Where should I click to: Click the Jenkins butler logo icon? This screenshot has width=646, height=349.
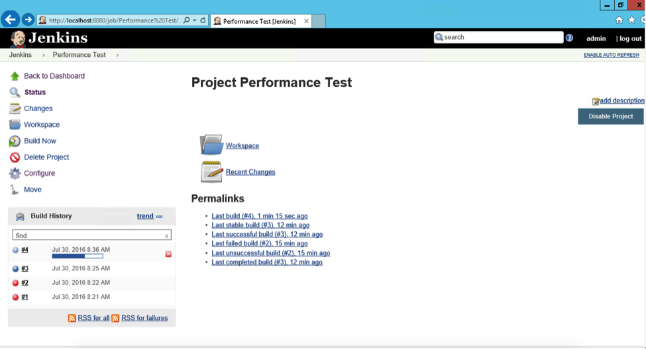(18, 39)
